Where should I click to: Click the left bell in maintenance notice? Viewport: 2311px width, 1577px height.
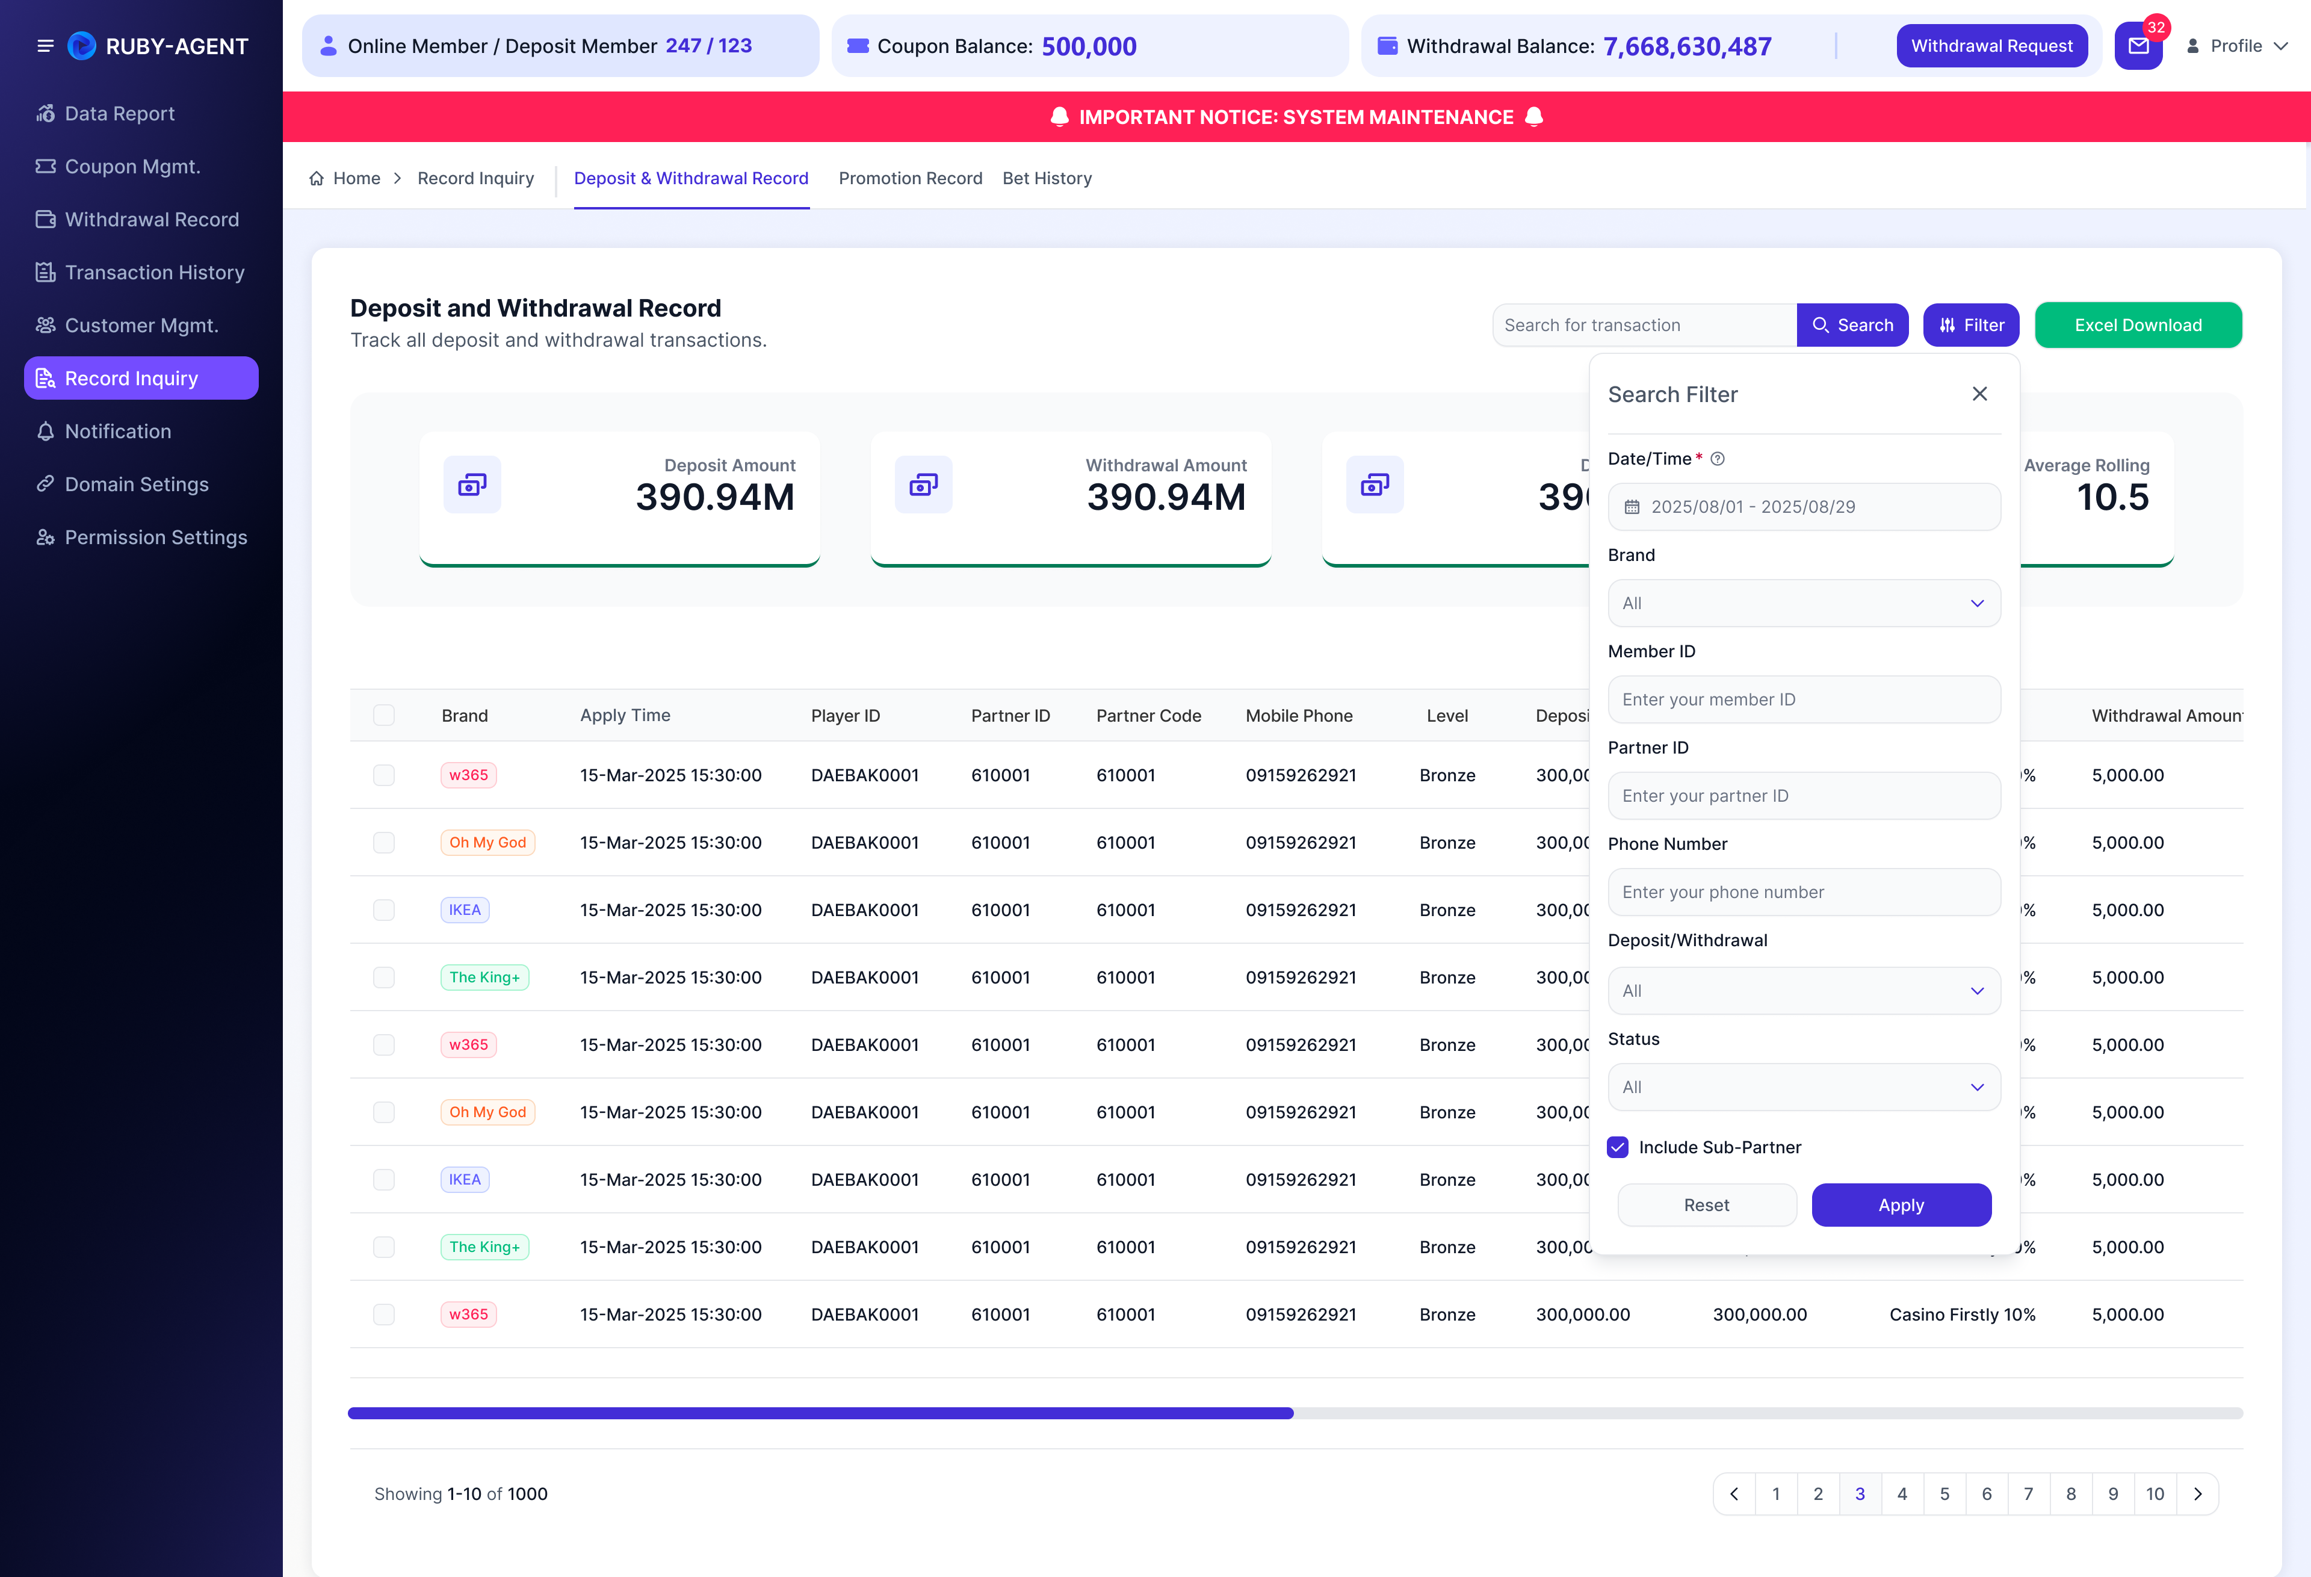pyautogui.click(x=1060, y=117)
